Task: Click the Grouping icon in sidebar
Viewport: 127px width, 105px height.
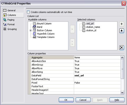Action: pyautogui.click(x=5, y=29)
